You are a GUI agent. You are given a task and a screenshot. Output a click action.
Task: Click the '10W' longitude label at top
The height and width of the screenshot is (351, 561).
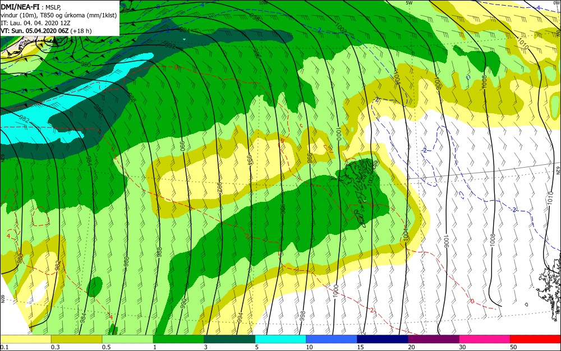pyautogui.click(x=263, y=3)
